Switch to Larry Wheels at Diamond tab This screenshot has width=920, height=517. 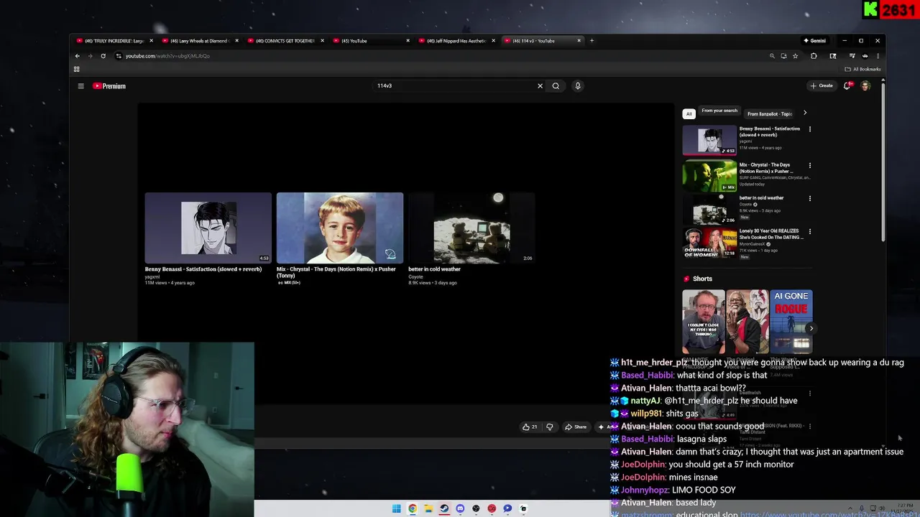tap(201, 41)
